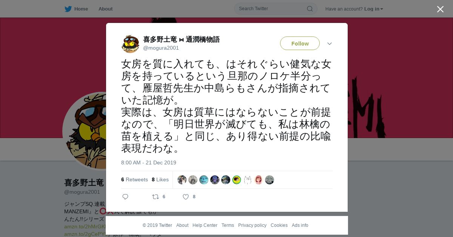Click the green-ringed liker avatar
Image resolution: width=453 pixels, height=237 pixels.
237,180
